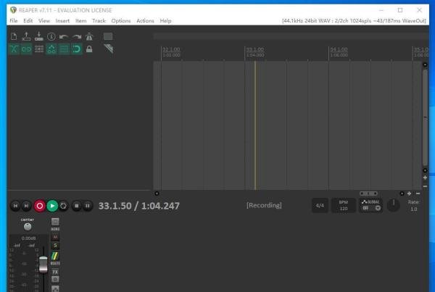Click the 33.1.50 / 1:04.247 time display
Image resolution: width=435 pixels, height=292 pixels.
[x=139, y=206]
